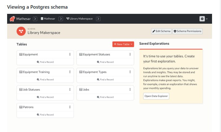Click the Mathesar elephant logo icon

[12, 19]
